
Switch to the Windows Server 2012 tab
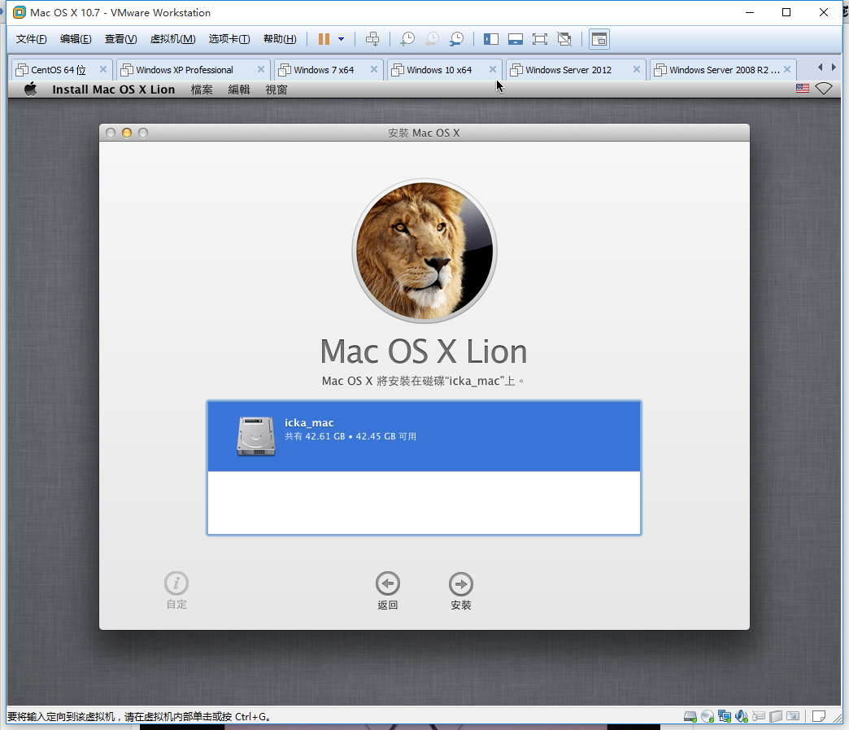click(568, 70)
